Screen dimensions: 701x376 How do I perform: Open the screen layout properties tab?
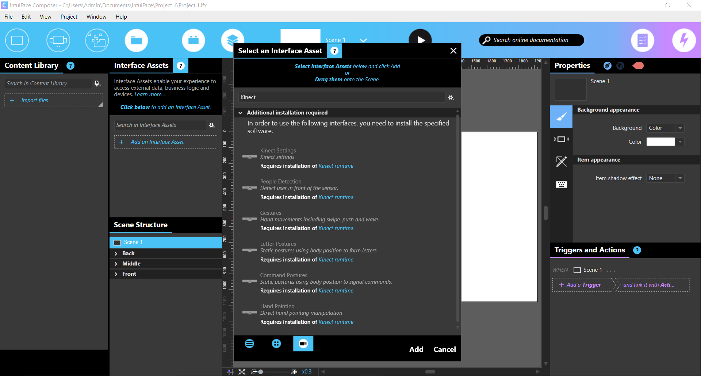pyautogui.click(x=561, y=139)
